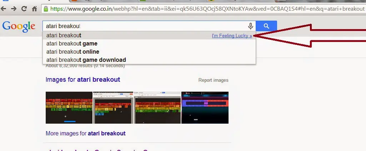This screenshot has height=151, width=366.
Task: Open "Images for atari breakout" link
Action: [83, 80]
